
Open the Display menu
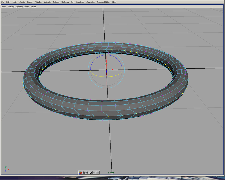pyautogui.click(x=30, y=2)
